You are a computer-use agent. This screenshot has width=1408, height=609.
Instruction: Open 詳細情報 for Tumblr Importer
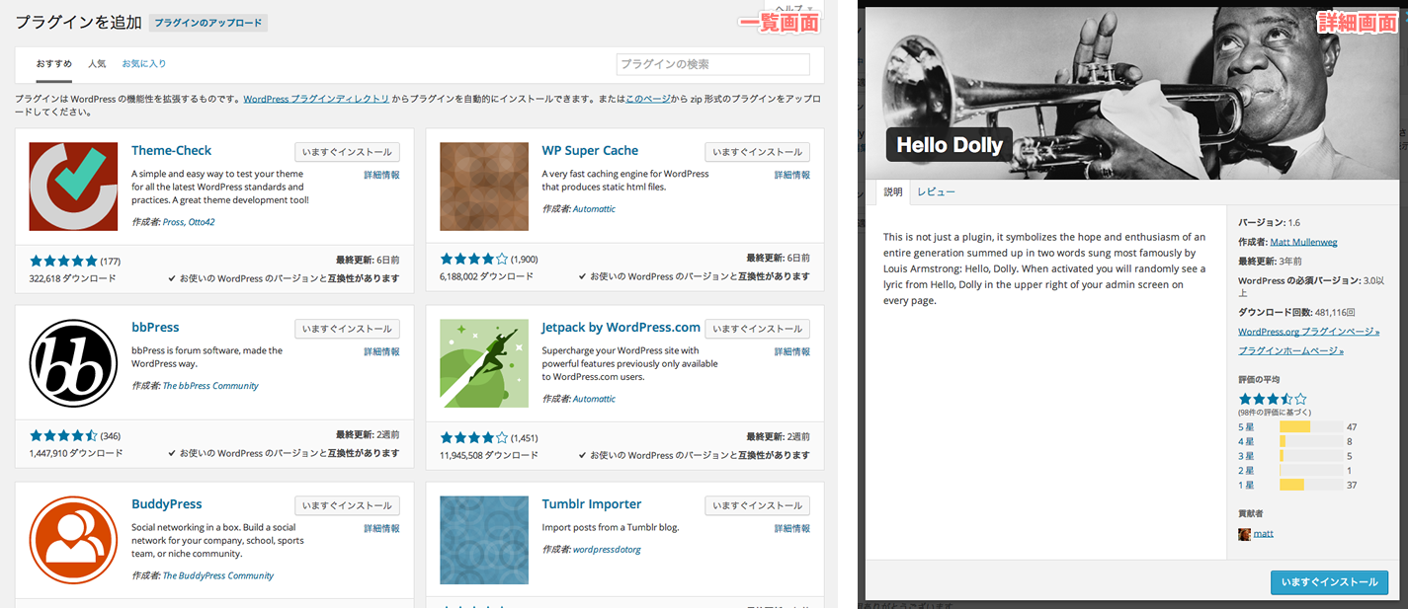(792, 528)
